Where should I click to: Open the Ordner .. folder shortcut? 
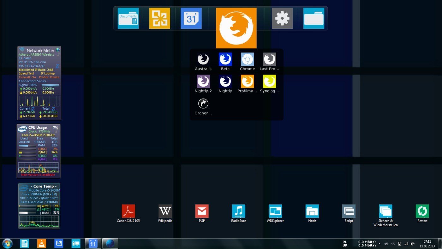point(203,106)
